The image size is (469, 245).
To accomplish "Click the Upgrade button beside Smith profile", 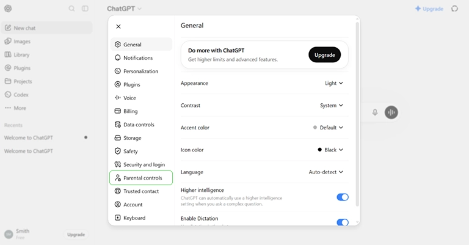I will (76, 235).
